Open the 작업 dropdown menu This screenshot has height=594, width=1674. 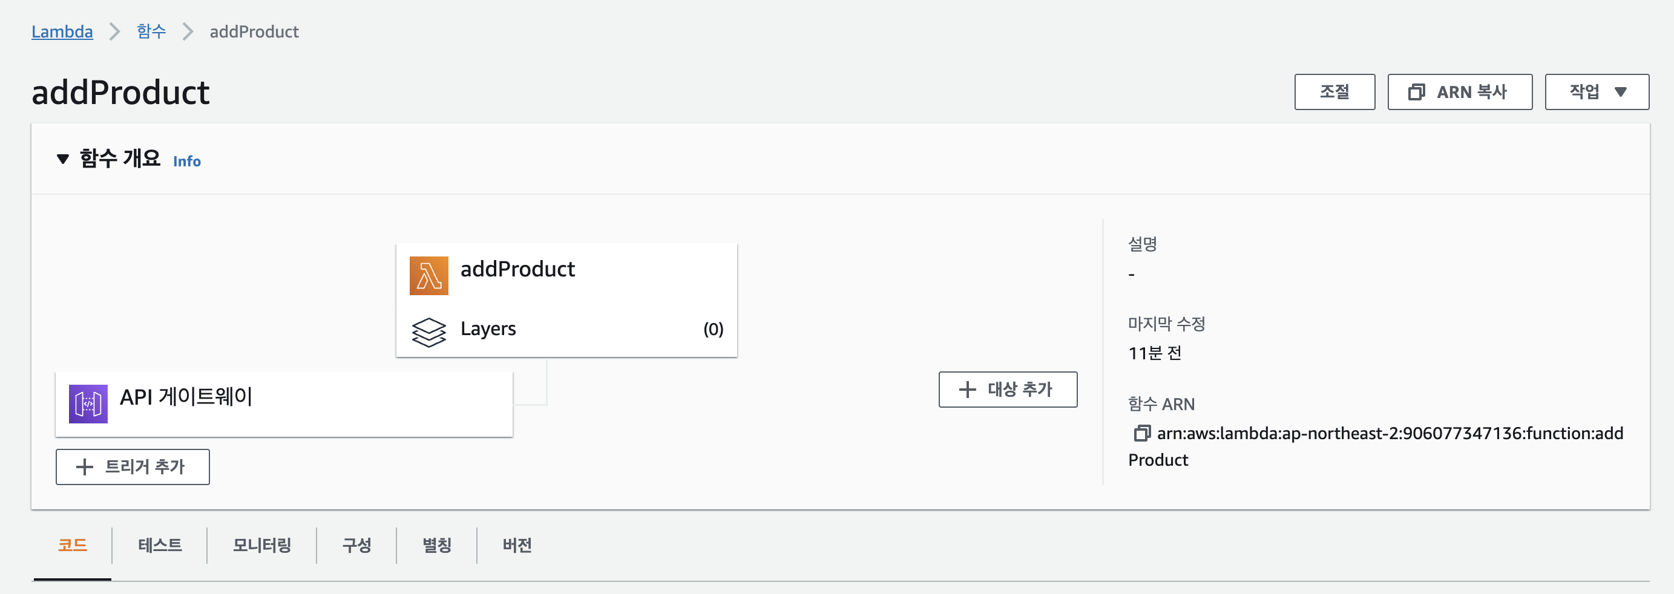pyautogui.click(x=1596, y=92)
